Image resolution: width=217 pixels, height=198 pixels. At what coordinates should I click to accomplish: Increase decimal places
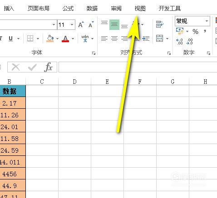[180, 41]
